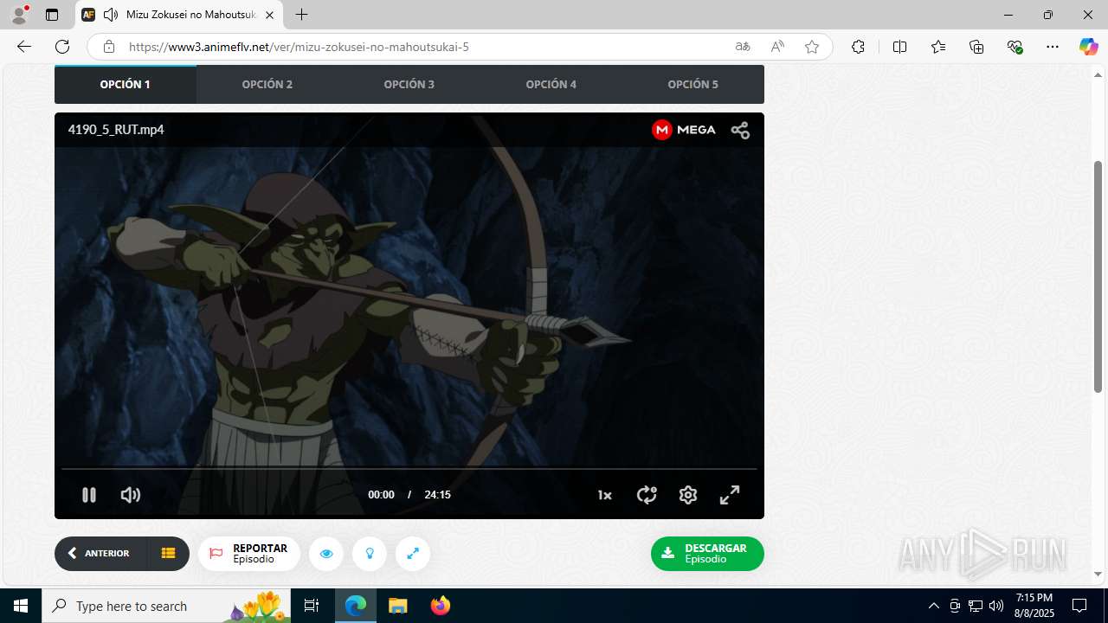Switch to OPCIÓN 3 server tab

[x=409, y=84]
